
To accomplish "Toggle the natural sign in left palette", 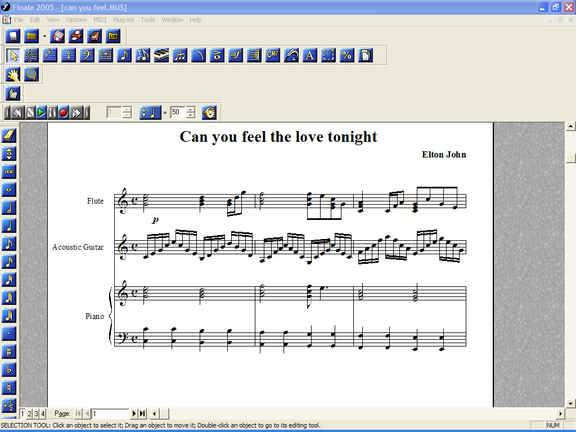I will point(10,388).
